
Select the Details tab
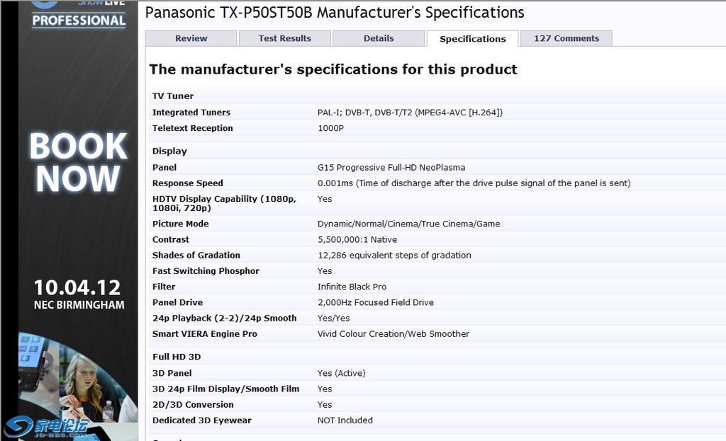[379, 38]
